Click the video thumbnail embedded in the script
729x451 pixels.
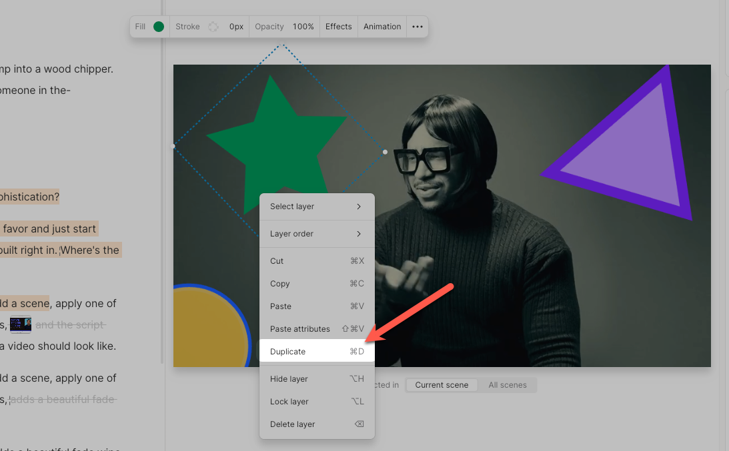point(21,324)
